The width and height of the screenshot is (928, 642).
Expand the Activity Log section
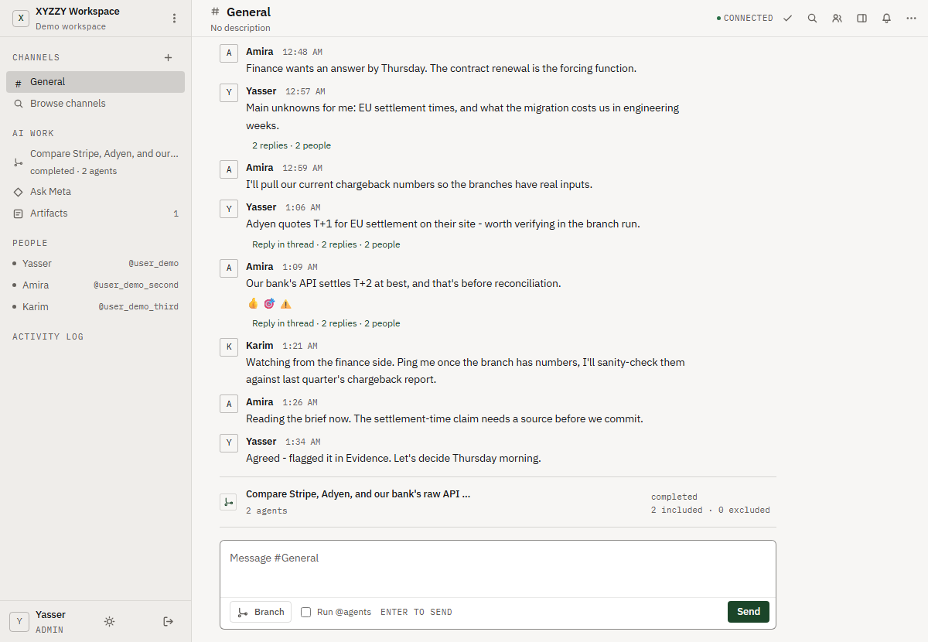click(48, 337)
